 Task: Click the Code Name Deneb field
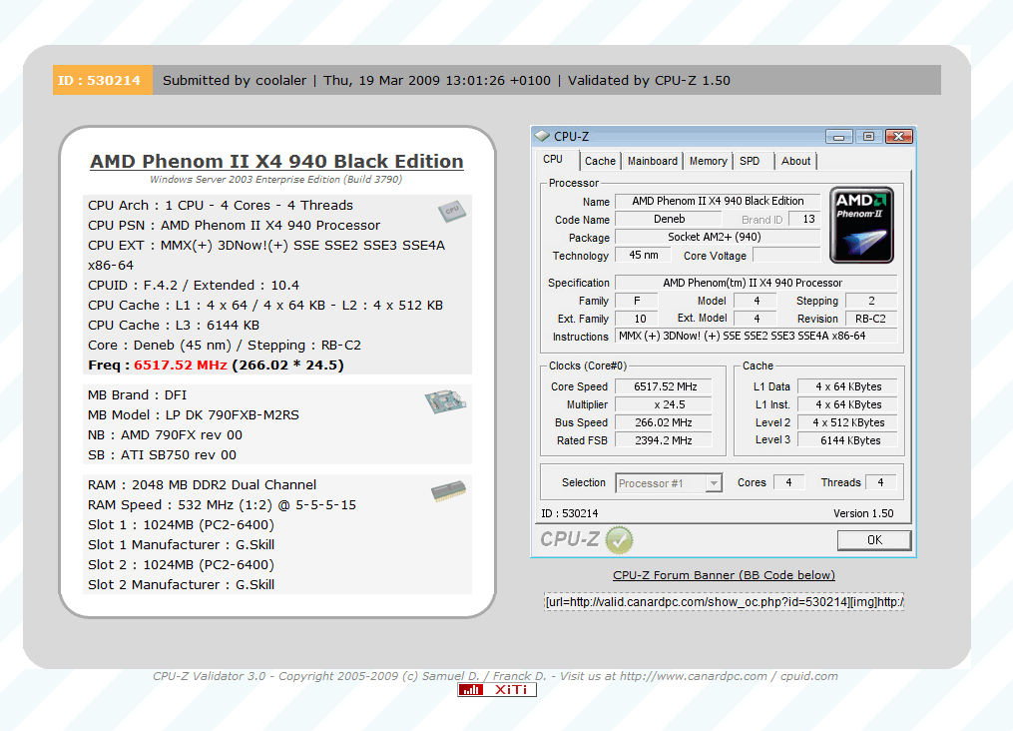tap(669, 219)
